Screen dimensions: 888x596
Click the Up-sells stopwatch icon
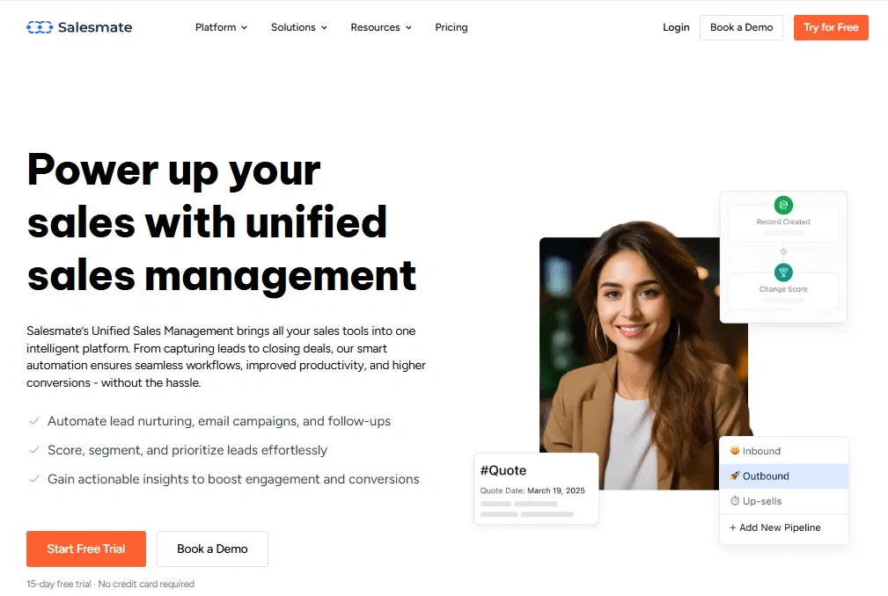click(x=735, y=501)
